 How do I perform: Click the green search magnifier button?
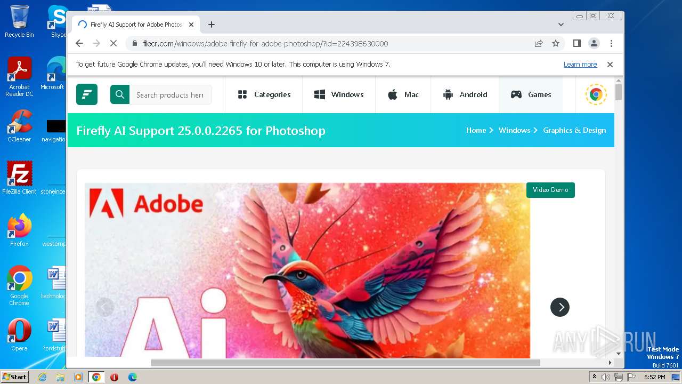pos(120,94)
